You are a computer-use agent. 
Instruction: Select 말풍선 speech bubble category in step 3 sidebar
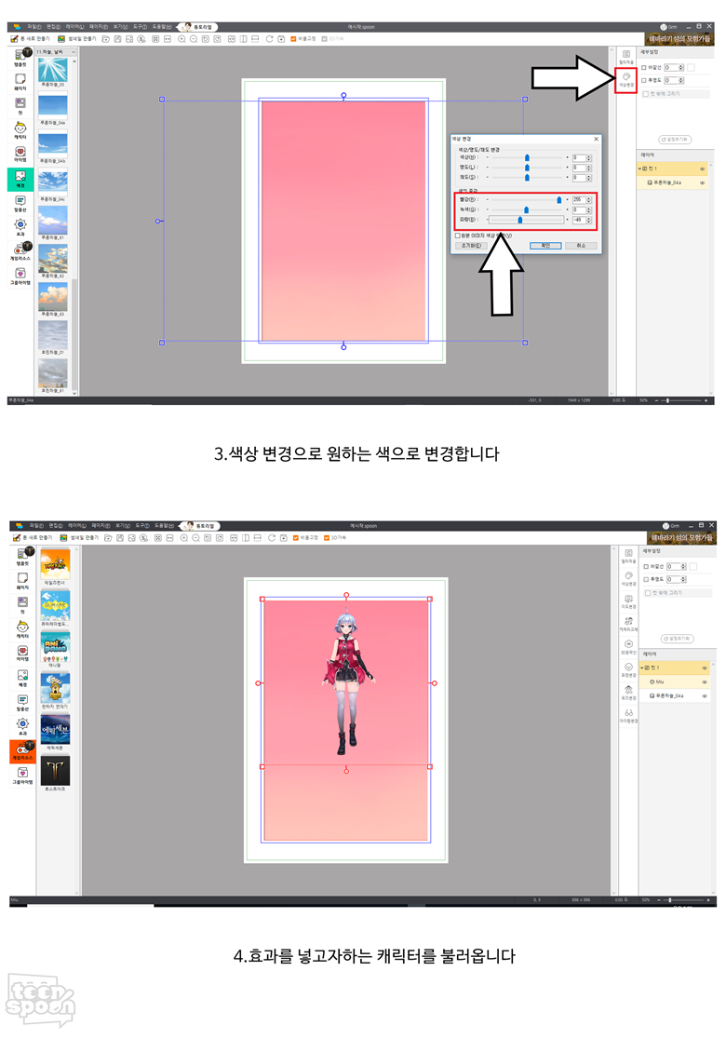(20, 203)
